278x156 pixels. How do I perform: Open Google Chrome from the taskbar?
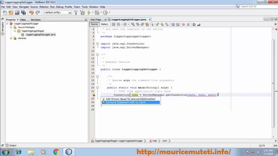[x=56, y=152]
